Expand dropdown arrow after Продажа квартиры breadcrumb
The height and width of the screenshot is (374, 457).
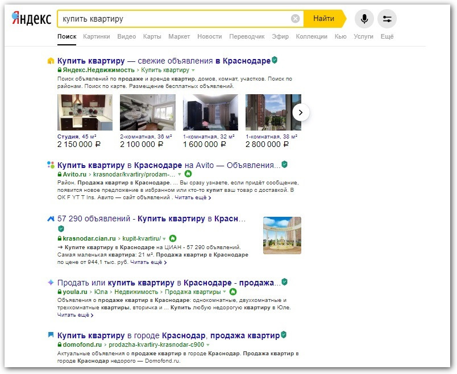pos(225,292)
